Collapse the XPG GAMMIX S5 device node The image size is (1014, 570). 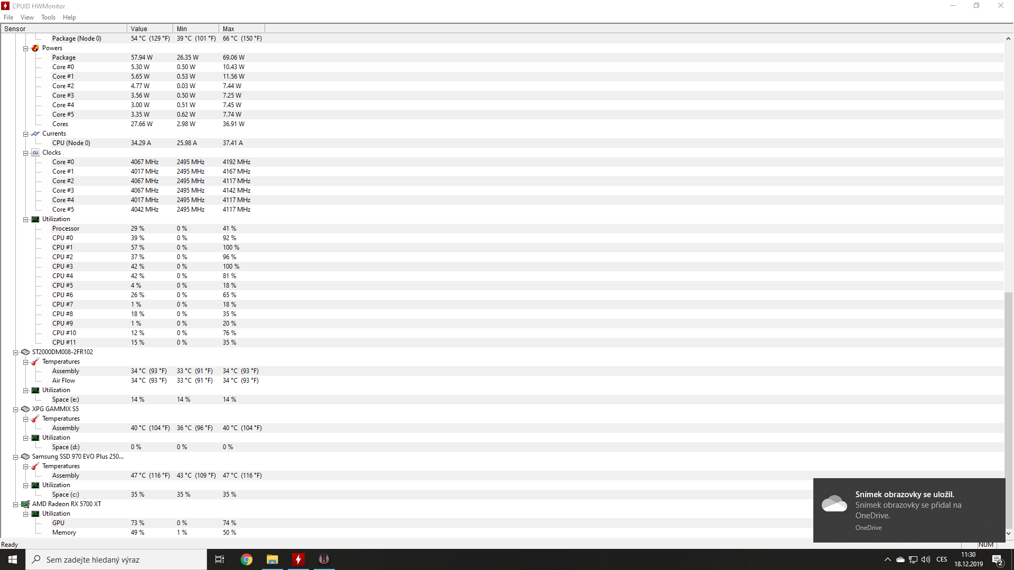(x=16, y=410)
